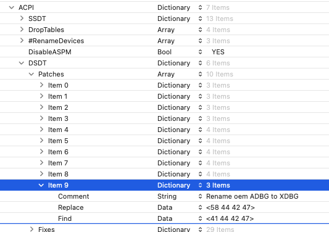This screenshot has width=329, height=232.
Task: Select the Item 8 row label
Action: tap(58, 175)
